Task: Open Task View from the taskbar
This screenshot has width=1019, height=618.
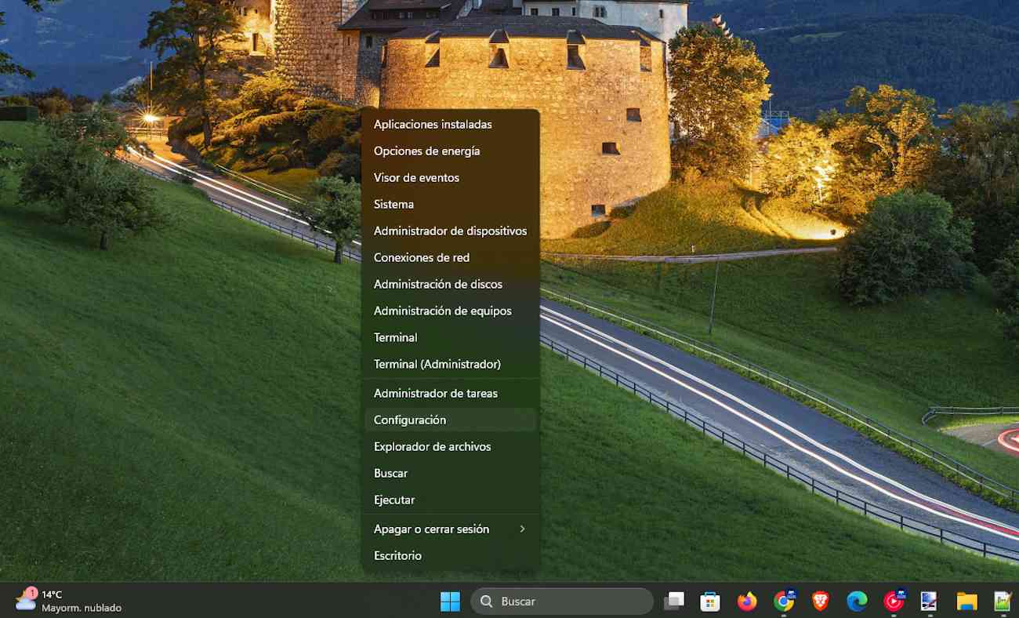Action: 673,602
